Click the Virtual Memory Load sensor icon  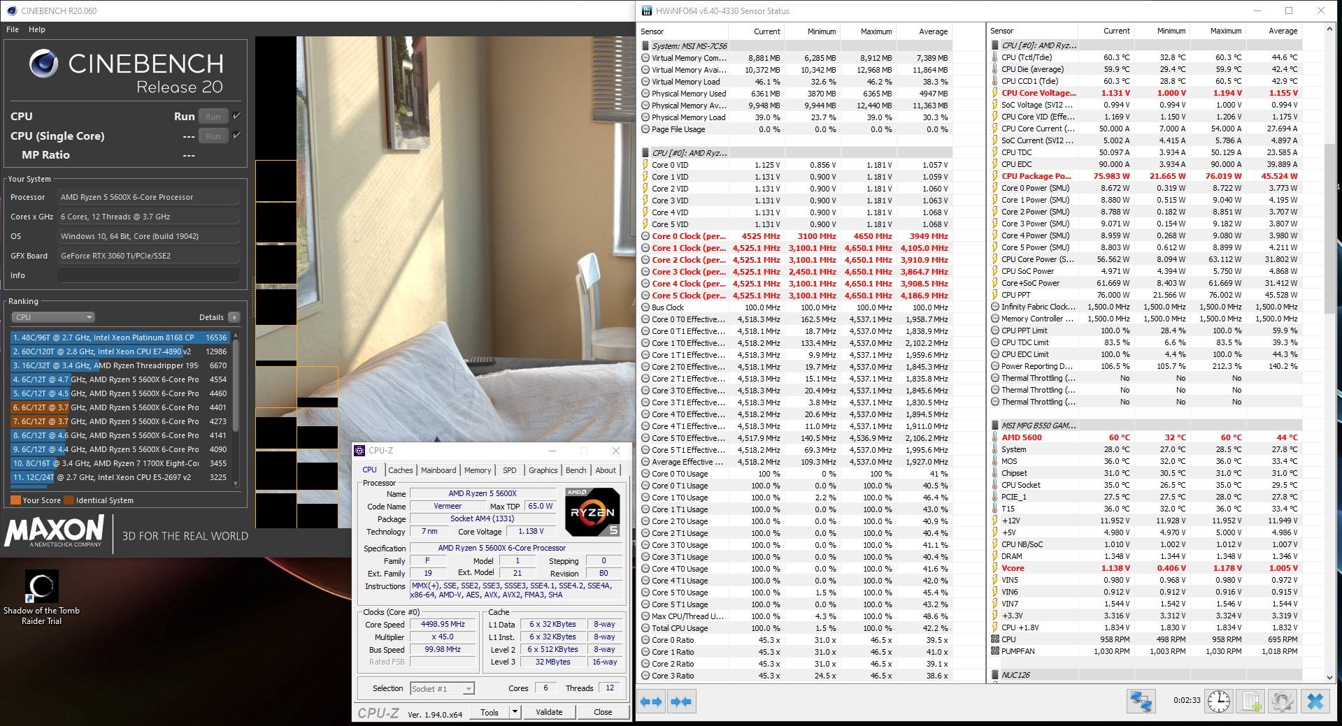645,82
